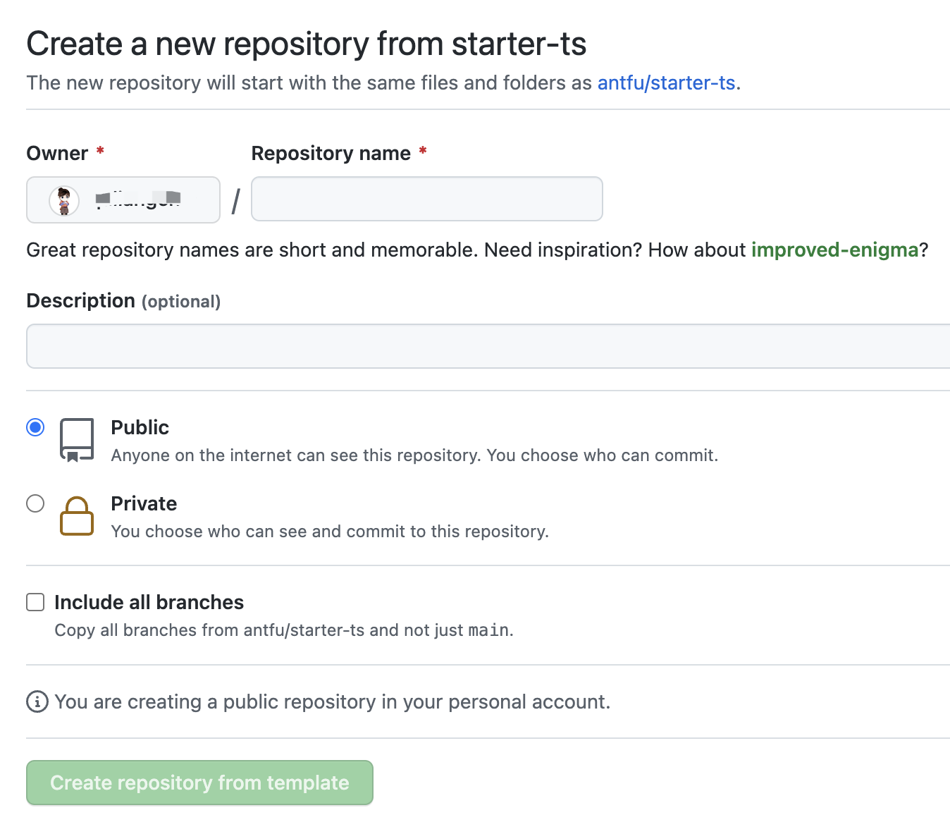Select the Public visibility radio button
This screenshot has height=815, width=950.
[x=35, y=427]
